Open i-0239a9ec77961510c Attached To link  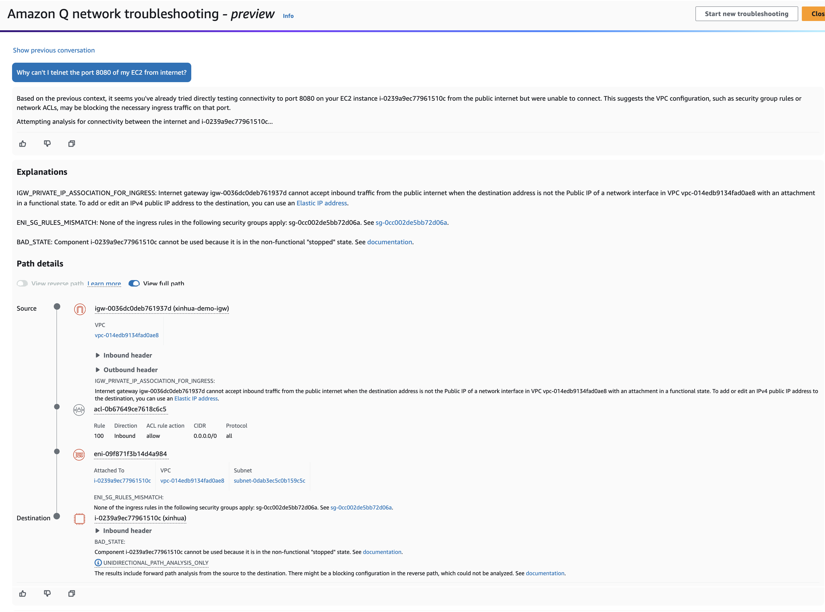122,481
